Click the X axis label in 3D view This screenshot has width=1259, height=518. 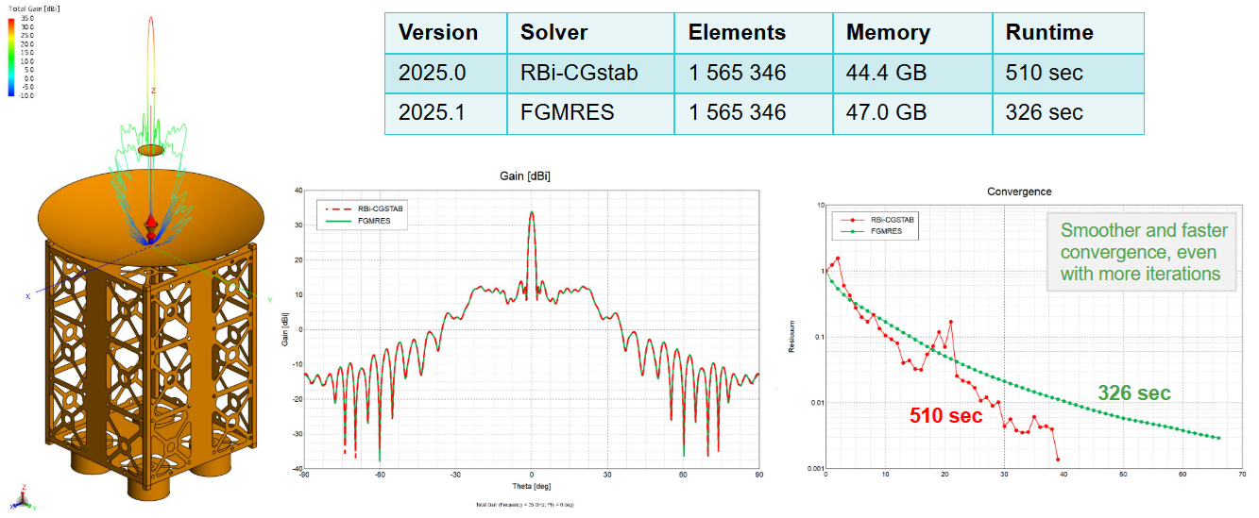[28, 295]
